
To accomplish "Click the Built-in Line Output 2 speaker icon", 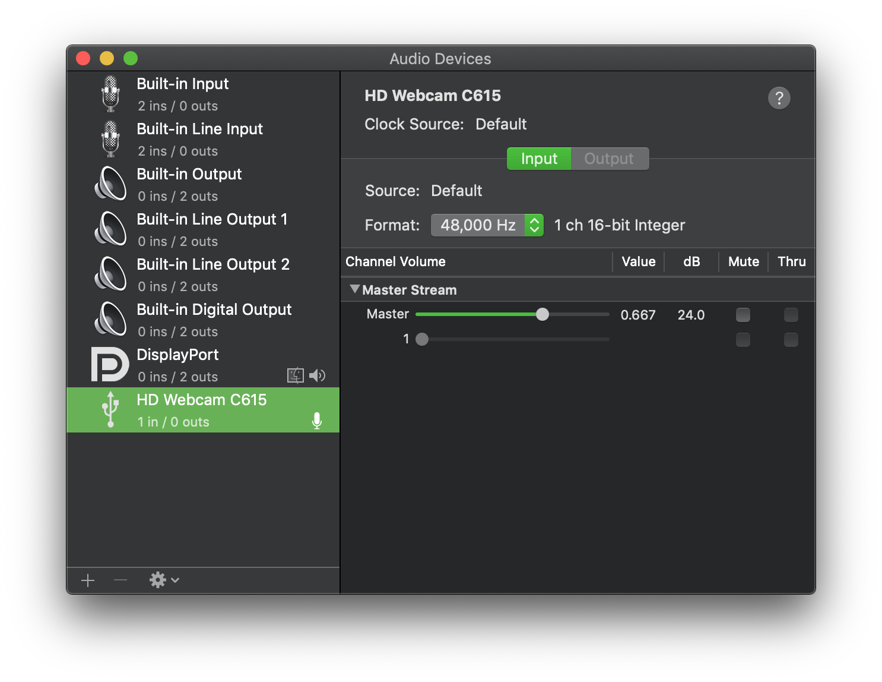I will point(110,273).
